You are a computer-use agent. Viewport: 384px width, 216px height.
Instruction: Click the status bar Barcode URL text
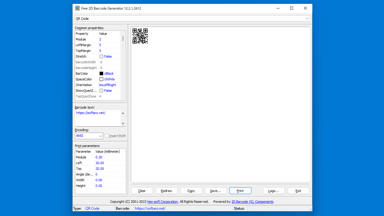[x=150, y=208]
